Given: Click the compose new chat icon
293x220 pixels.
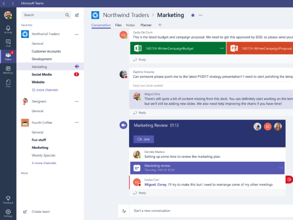Looking at the screenshot, I should tap(77, 15).
